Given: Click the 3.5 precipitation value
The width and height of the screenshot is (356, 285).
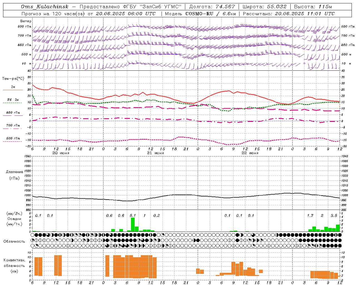Looking at the screenshot, I should point(334,216).
